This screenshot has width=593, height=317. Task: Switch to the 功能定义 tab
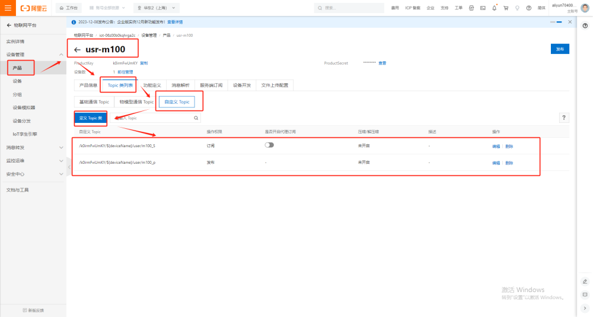tap(152, 85)
